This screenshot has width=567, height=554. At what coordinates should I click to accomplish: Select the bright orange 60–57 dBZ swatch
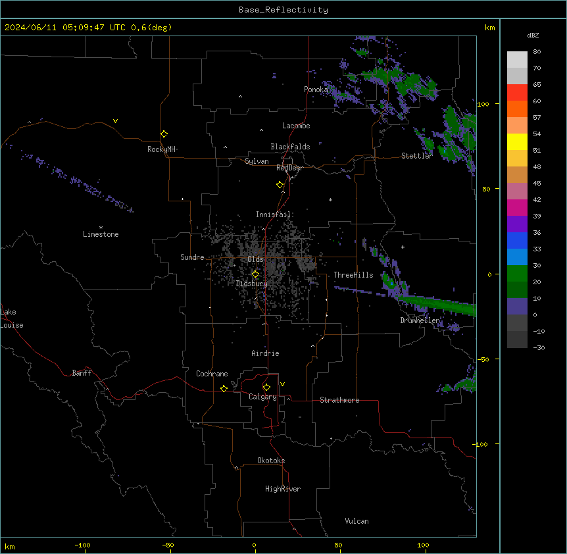pyautogui.click(x=517, y=109)
